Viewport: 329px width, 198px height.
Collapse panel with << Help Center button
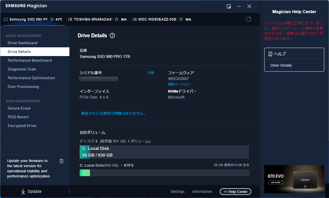click(235, 192)
